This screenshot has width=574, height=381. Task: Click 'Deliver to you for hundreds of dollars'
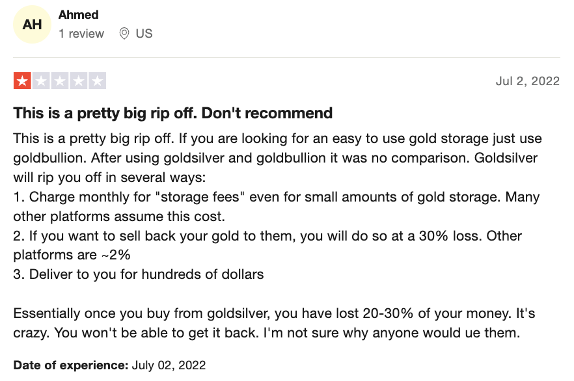(139, 274)
